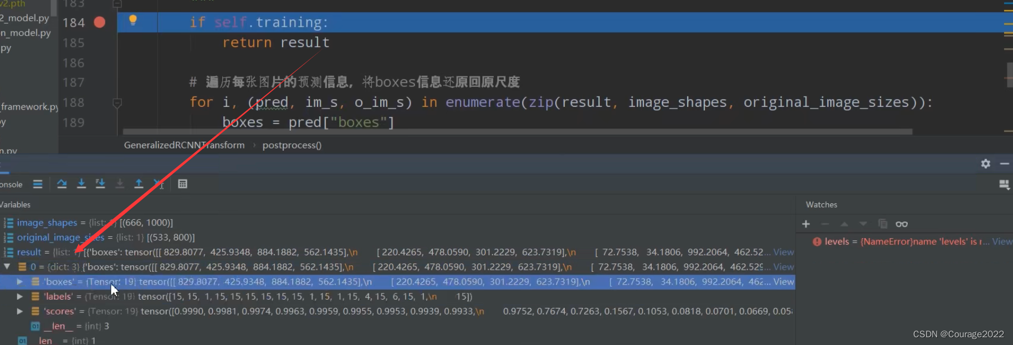The height and width of the screenshot is (345, 1013).
Task: Click the Run to Cursor button
Action: coord(158,184)
